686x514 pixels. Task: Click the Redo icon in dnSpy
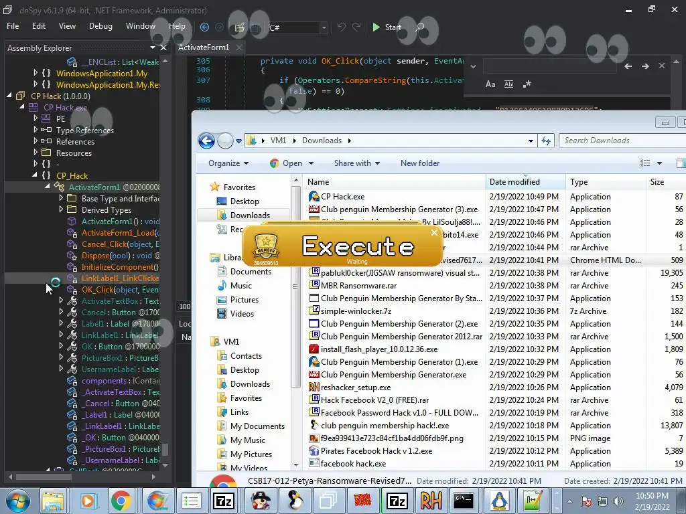click(x=356, y=27)
